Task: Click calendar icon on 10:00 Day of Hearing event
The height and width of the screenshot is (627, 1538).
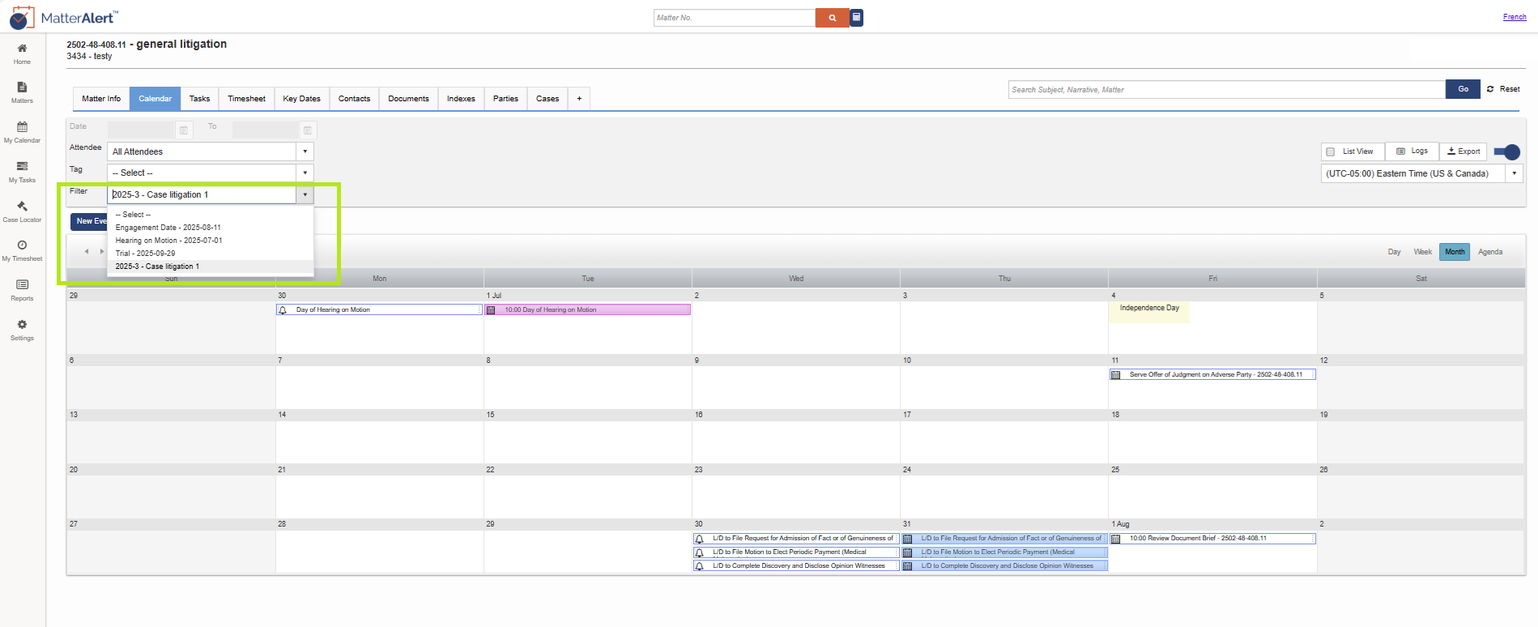Action: pyautogui.click(x=491, y=310)
